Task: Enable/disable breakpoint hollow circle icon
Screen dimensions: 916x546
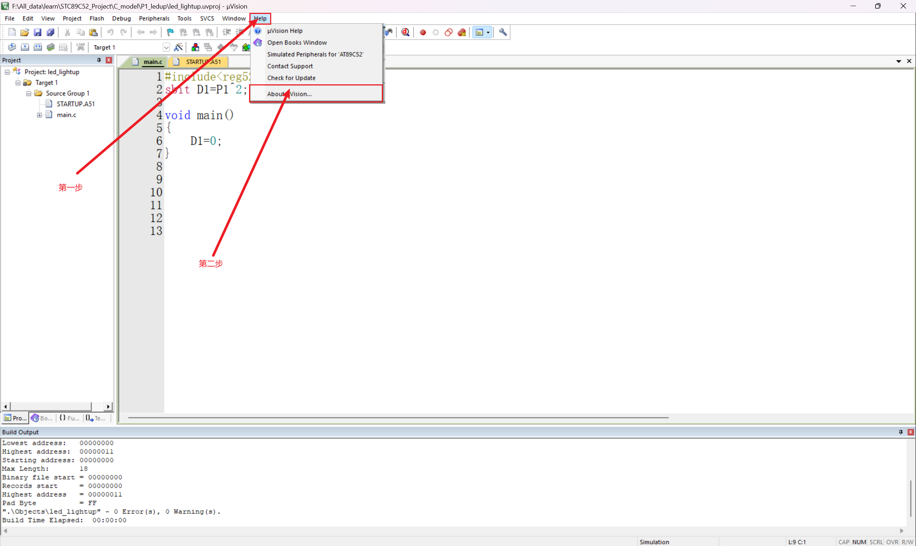Action: click(436, 33)
